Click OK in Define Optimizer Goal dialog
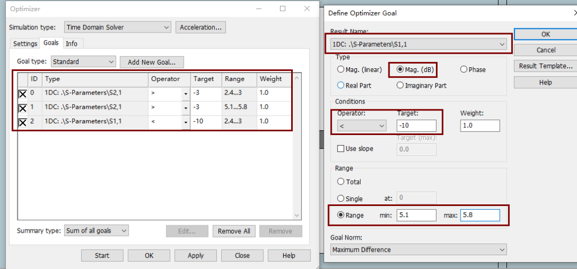The image size is (577, 269). [x=545, y=34]
